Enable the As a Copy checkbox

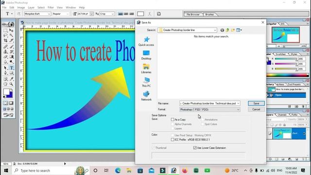click(173, 120)
